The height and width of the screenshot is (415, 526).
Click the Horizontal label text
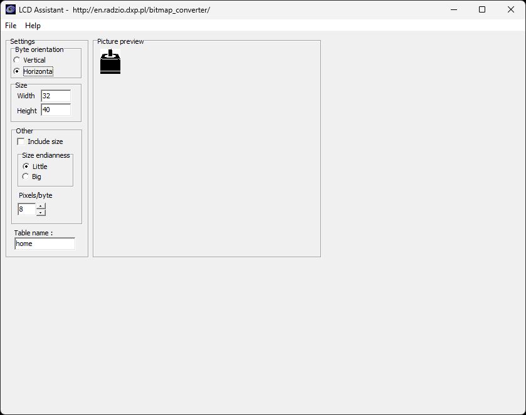38,71
